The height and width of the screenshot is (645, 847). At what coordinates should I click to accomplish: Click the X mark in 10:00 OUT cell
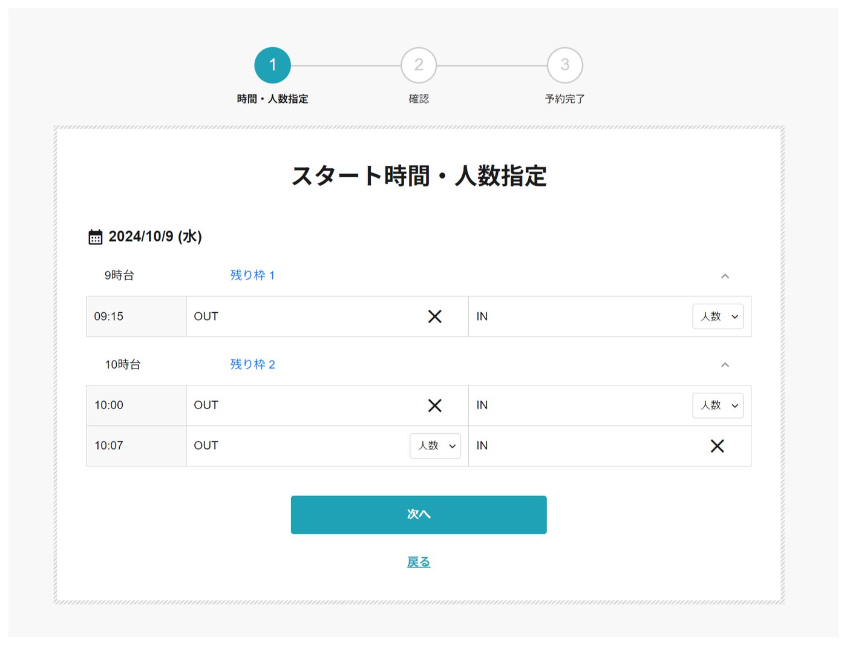pos(434,405)
